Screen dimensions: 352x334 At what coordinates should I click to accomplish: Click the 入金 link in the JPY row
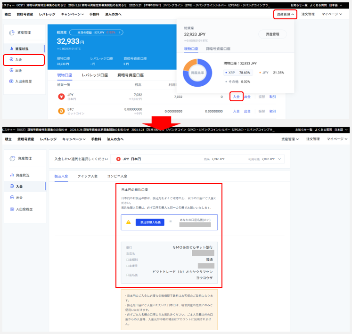[237, 97]
